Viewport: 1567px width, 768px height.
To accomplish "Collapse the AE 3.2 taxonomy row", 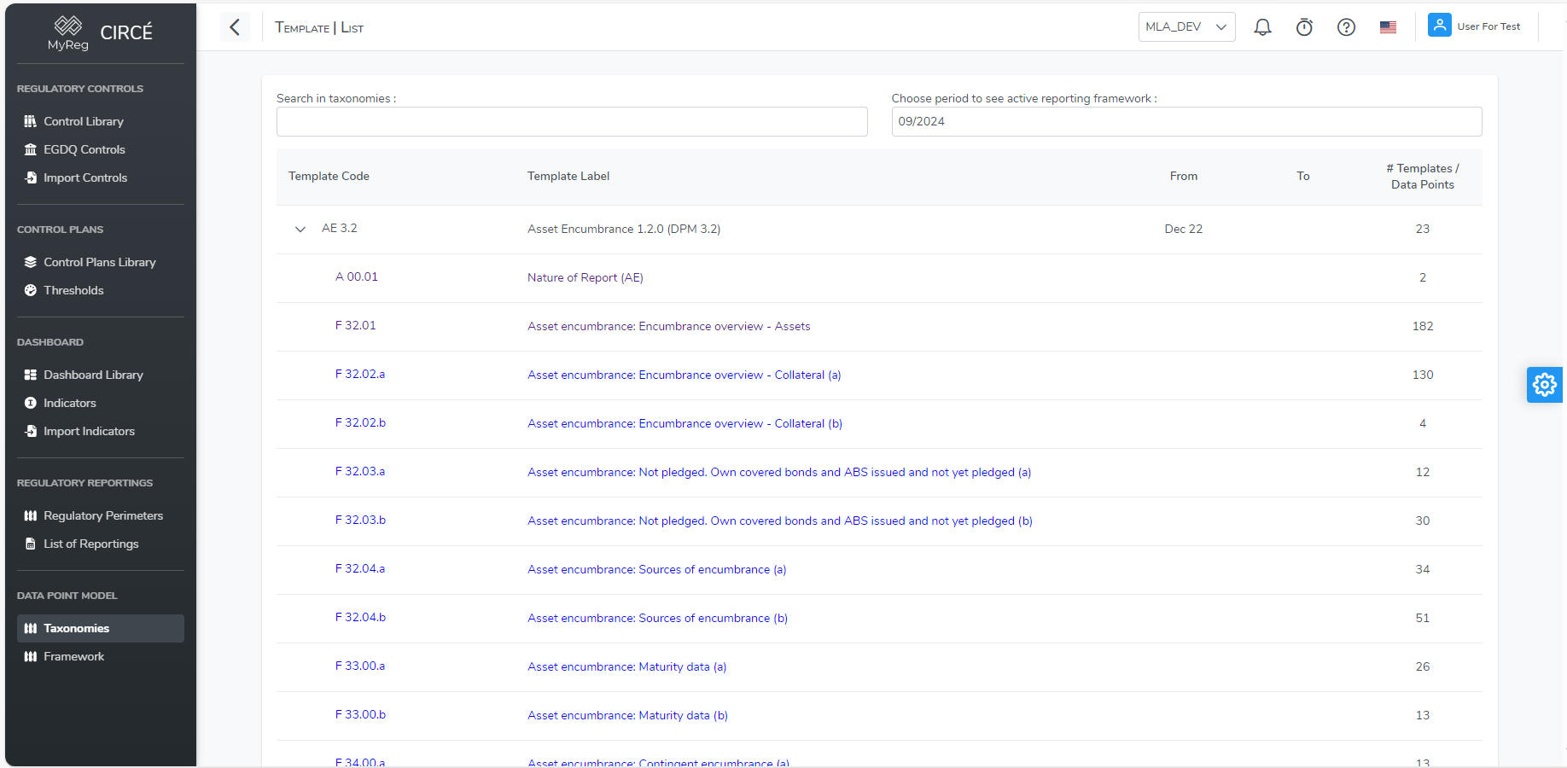I will point(300,229).
